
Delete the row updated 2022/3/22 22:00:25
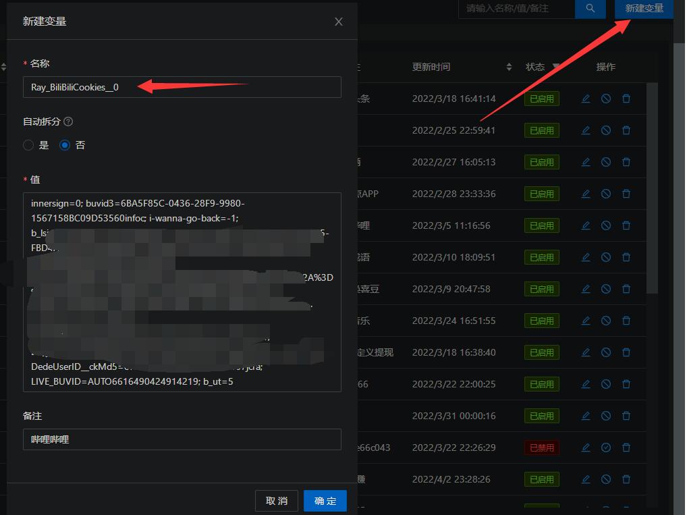(626, 384)
